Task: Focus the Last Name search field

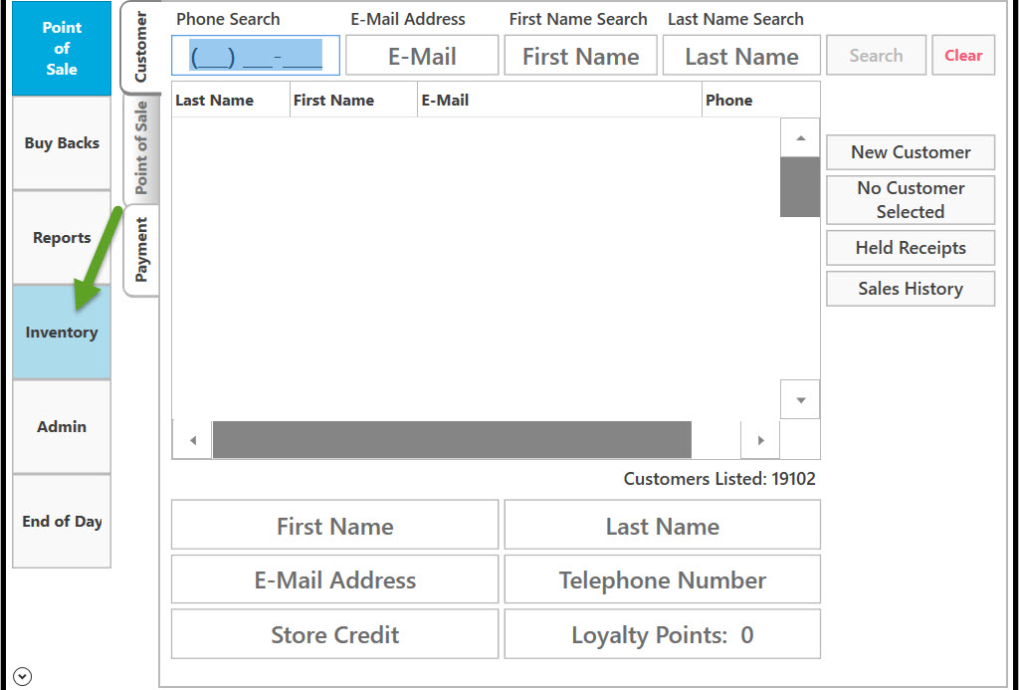Action: pyautogui.click(x=741, y=56)
